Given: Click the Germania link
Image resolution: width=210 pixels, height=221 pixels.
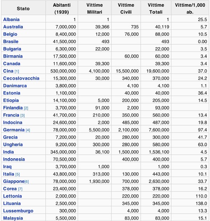Looking at the screenshot, I should click(x=14, y=130).
